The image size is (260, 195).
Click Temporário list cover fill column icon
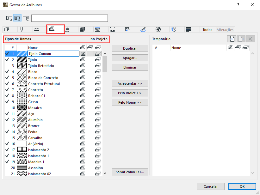point(245,48)
